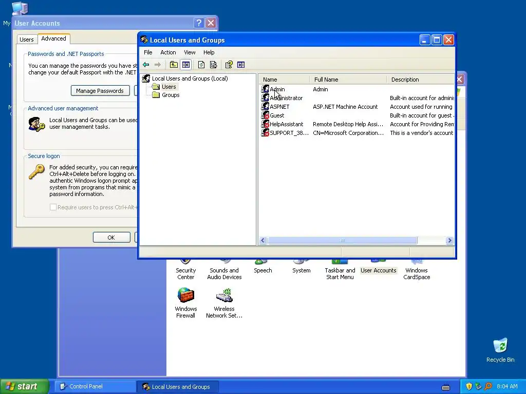This screenshot has width=526, height=394.
Task: Sort list by the Description column header
Action: 420,80
